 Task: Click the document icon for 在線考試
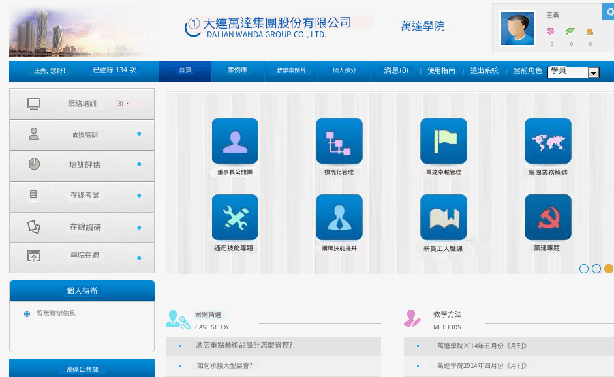(x=33, y=194)
